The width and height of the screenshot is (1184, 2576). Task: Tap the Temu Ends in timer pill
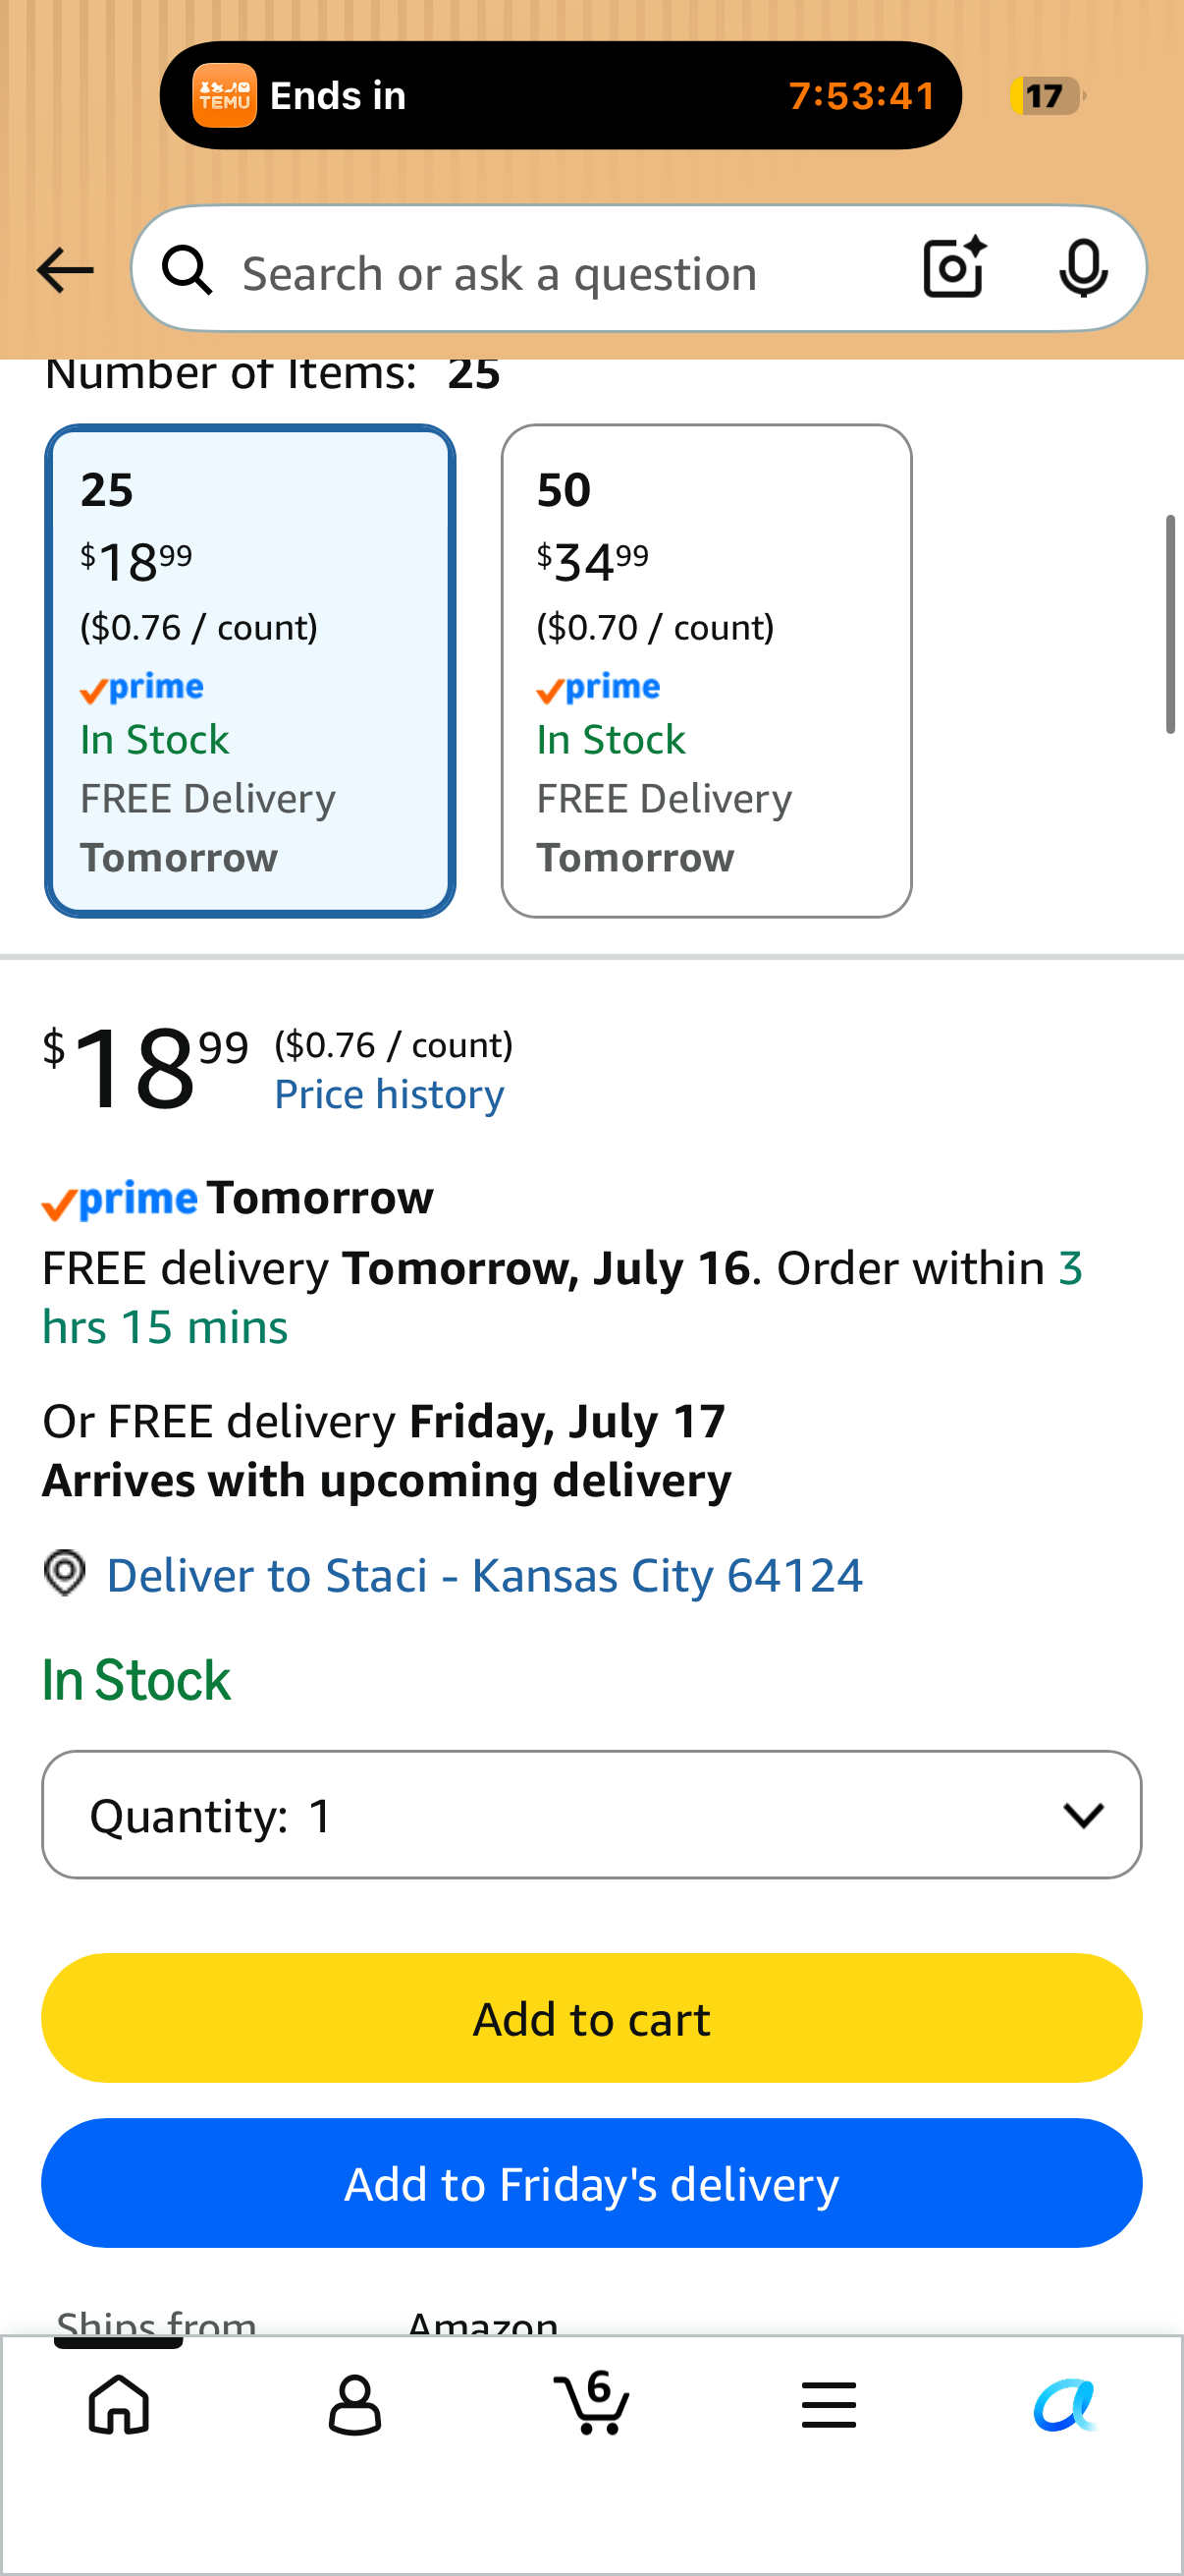coord(561,95)
